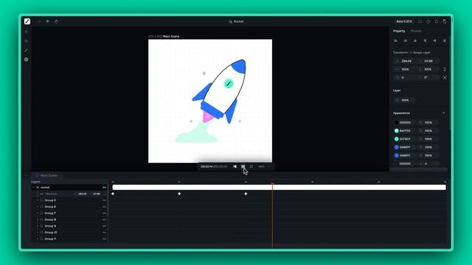Click the third alignment icon in the Property panel
472x265 pixels.
(415, 40)
